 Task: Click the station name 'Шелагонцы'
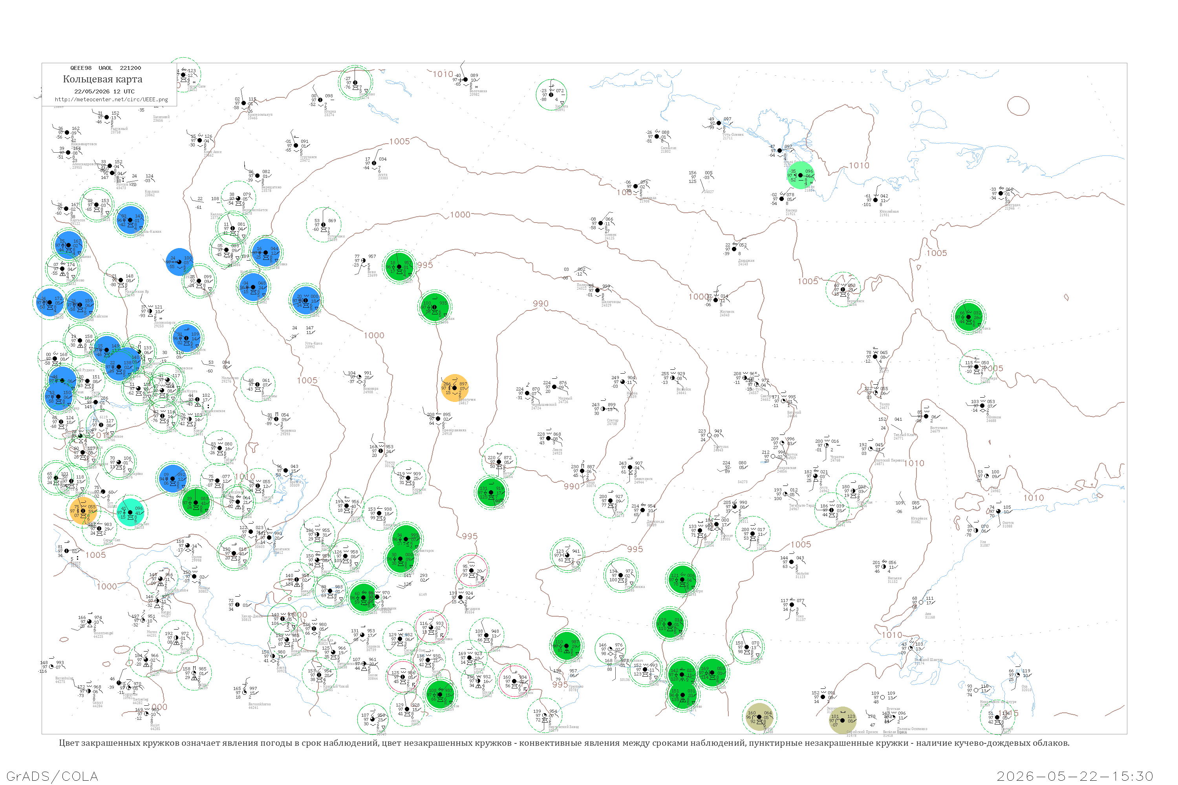tap(611, 301)
